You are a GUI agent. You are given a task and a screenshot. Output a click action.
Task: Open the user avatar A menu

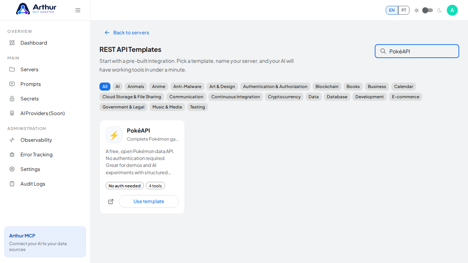pyautogui.click(x=452, y=10)
